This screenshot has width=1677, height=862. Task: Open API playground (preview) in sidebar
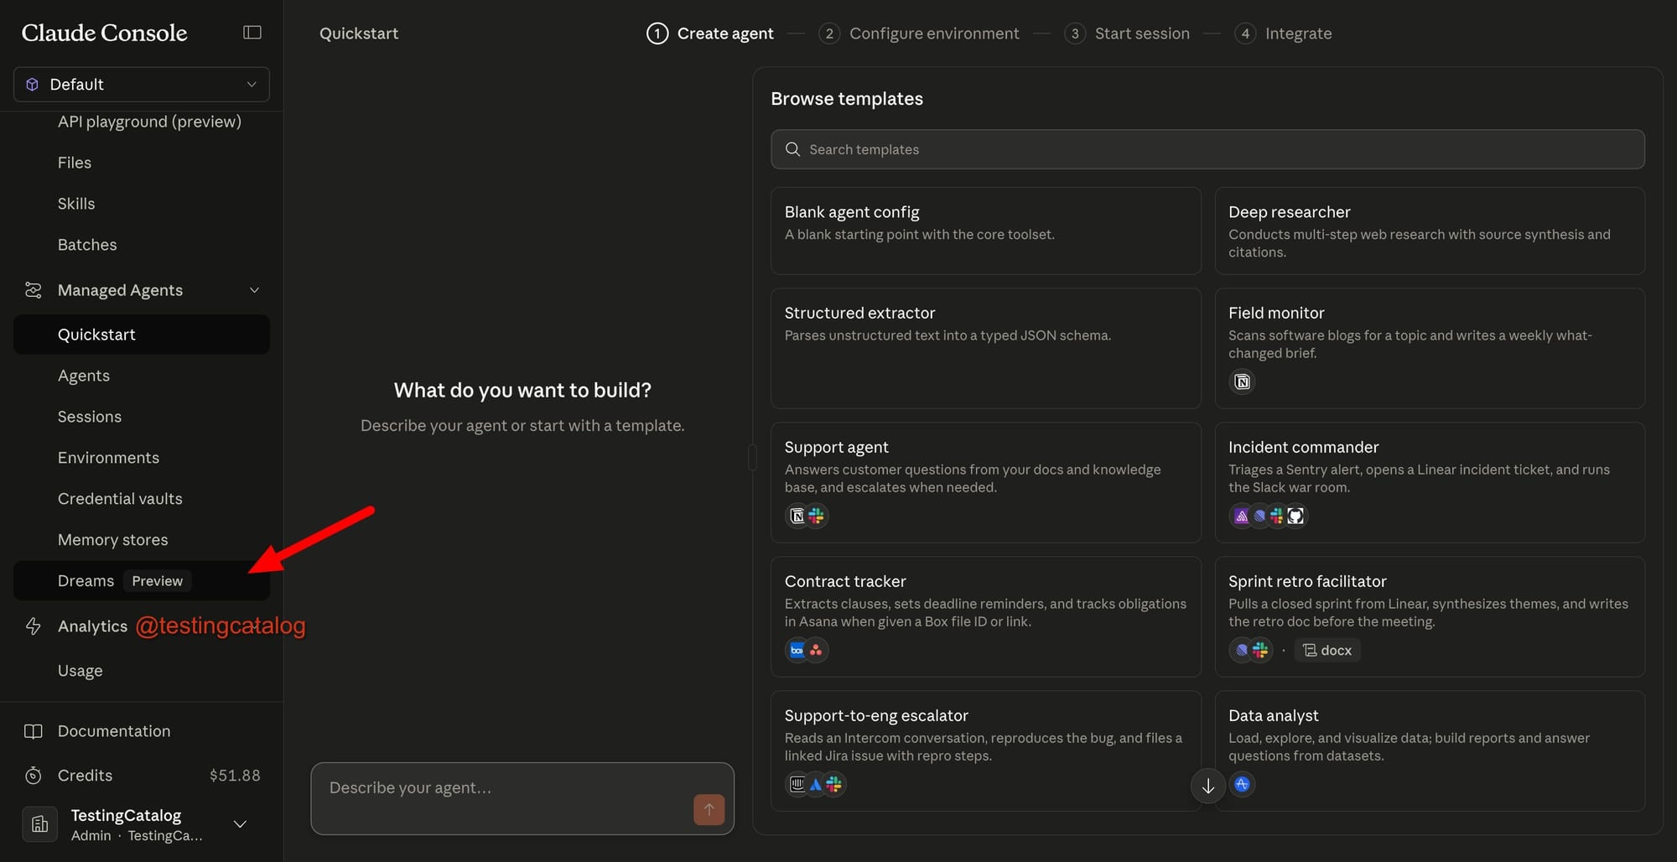(149, 122)
